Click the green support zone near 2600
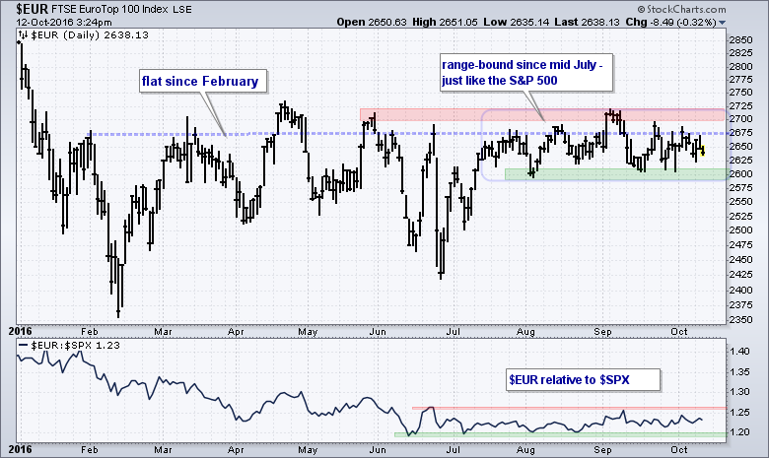 click(617, 174)
